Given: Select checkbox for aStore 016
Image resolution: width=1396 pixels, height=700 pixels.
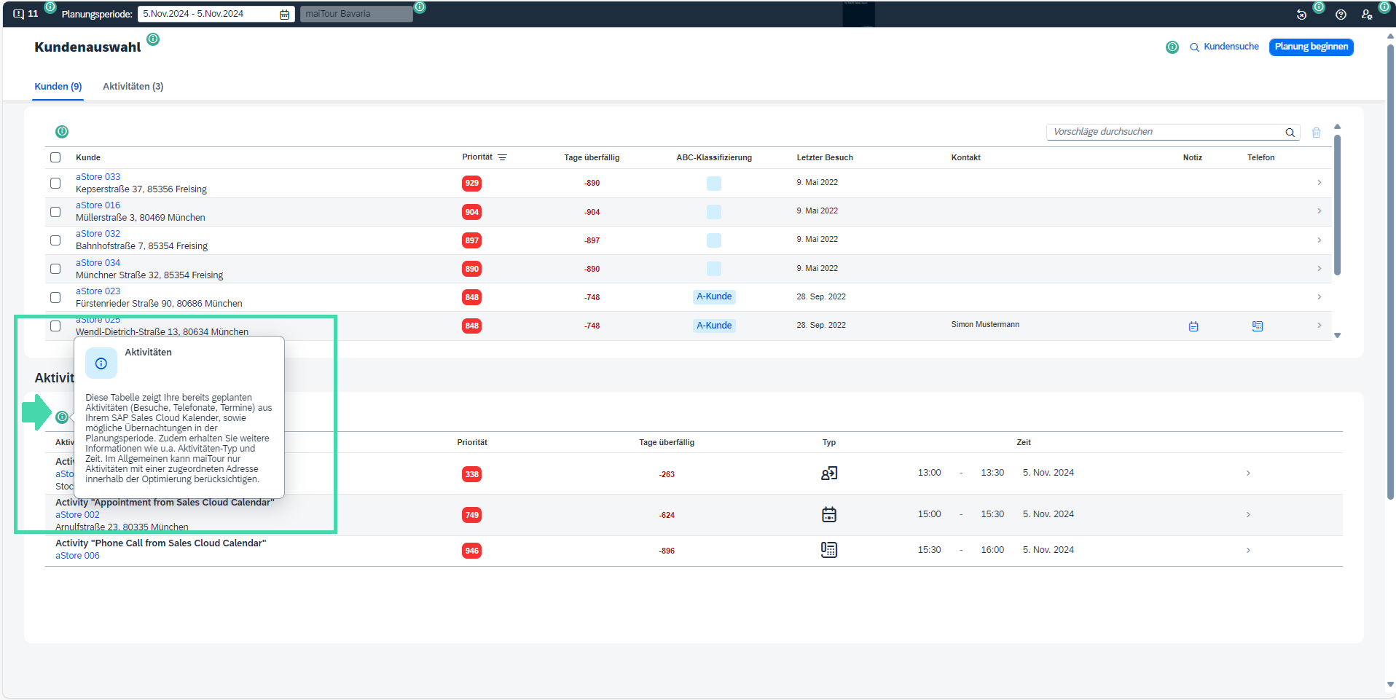Looking at the screenshot, I should [55, 212].
